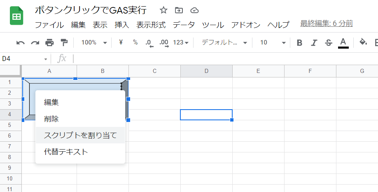Increase decimal places

(x=164, y=43)
